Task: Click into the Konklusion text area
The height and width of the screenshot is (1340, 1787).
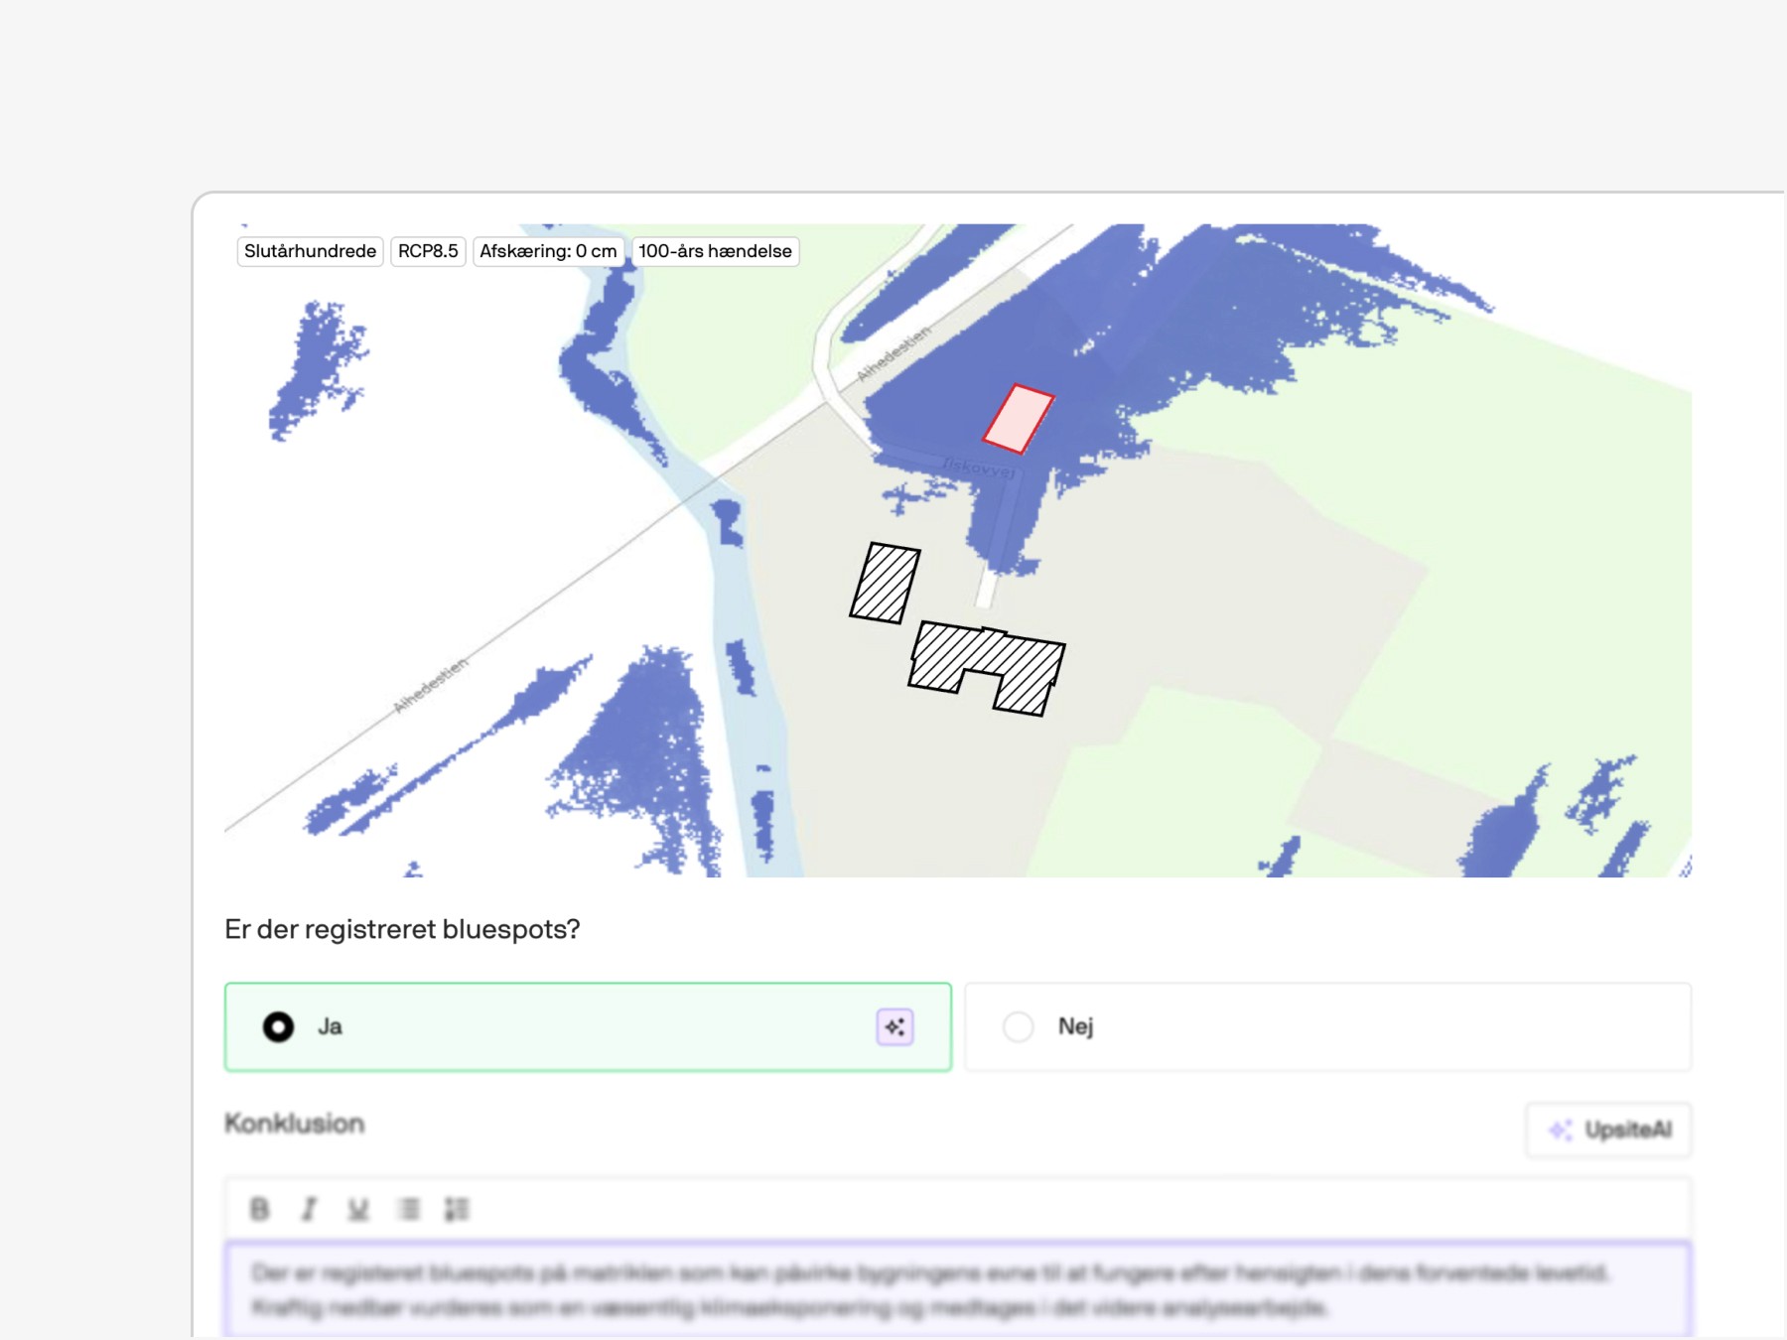Action: [958, 1289]
